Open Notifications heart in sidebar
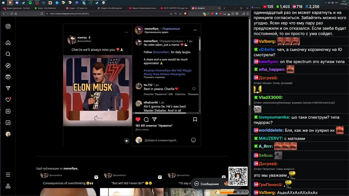This screenshot has height=196, width=349. [x=8, y=100]
